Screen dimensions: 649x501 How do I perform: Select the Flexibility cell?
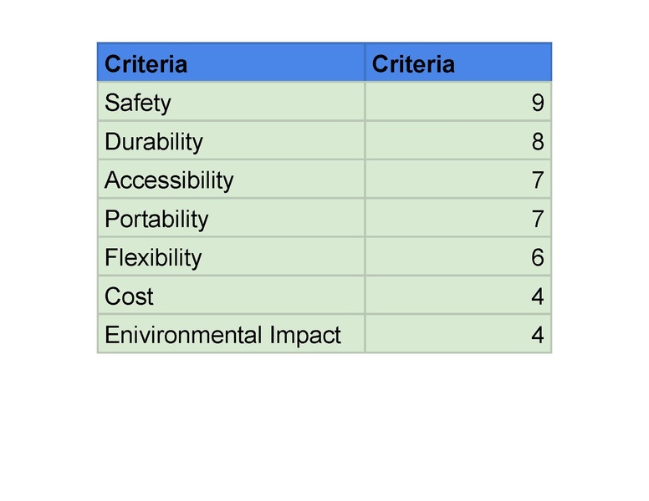tap(231, 256)
